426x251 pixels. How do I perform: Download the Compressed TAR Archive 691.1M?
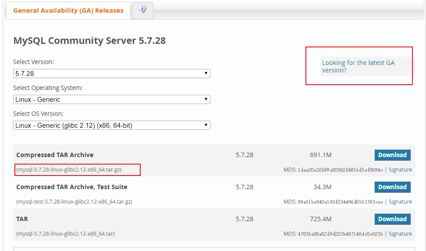tap(392, 155)
